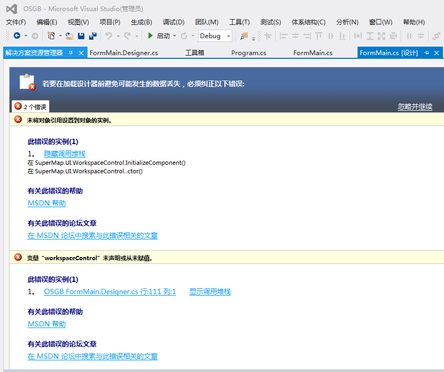Screen dimensions: 444x372
Task: Expand the refresh button dropdown arrow
Action: (x=193, y=36)
